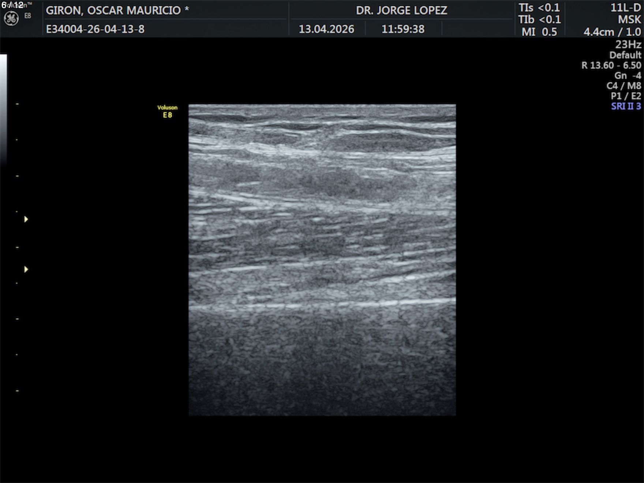Image resolution: width=644 pixels, height=483 pixels.
Task: Click the bright fascia line in ultrasound image
Action: pos(322,304)
